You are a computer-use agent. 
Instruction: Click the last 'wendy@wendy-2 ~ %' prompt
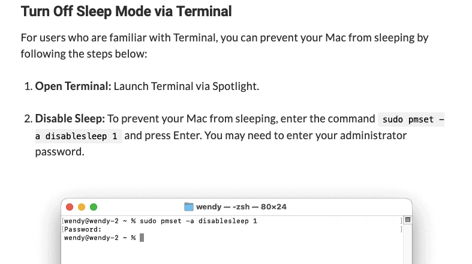(100, 238)
